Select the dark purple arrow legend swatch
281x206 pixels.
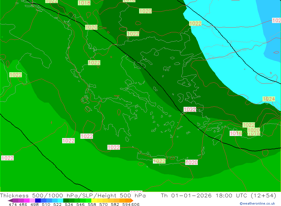point(10,200)
